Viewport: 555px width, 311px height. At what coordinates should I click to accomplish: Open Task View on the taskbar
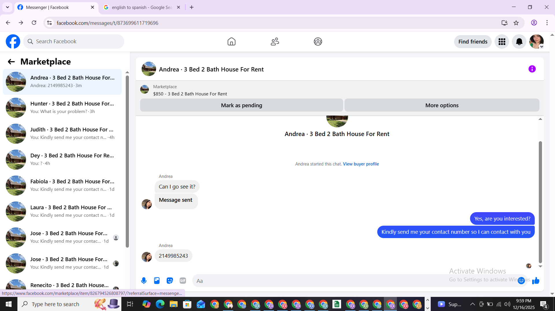coord(130,304)
